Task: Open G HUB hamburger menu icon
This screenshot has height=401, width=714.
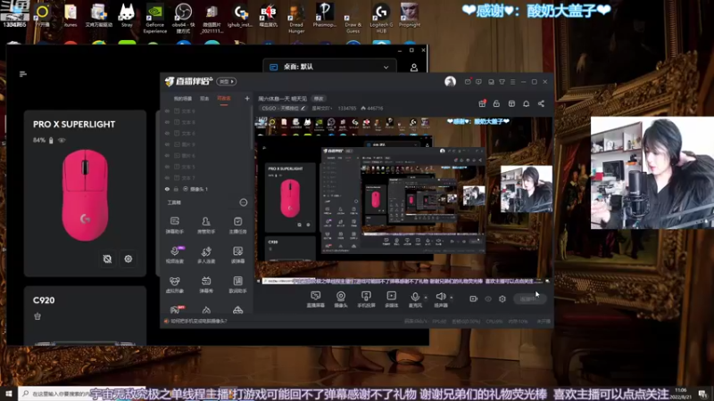Action: pyautogui.click(x=23, y=74)
